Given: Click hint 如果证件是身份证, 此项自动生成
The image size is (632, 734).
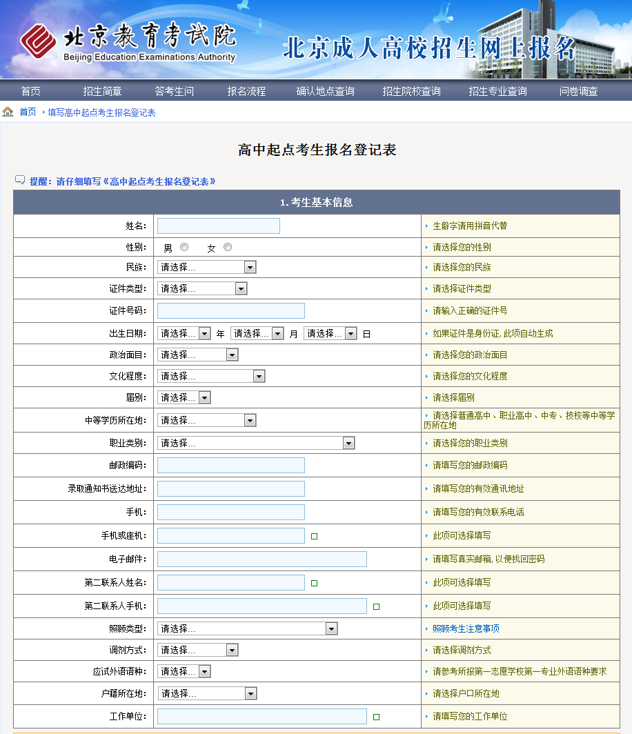Looking at the screenshot, I should pos(493,333).
